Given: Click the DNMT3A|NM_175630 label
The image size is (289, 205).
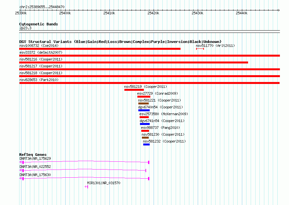Looking at the screenshot, I should pyautogui.click(x=35, y=175).
